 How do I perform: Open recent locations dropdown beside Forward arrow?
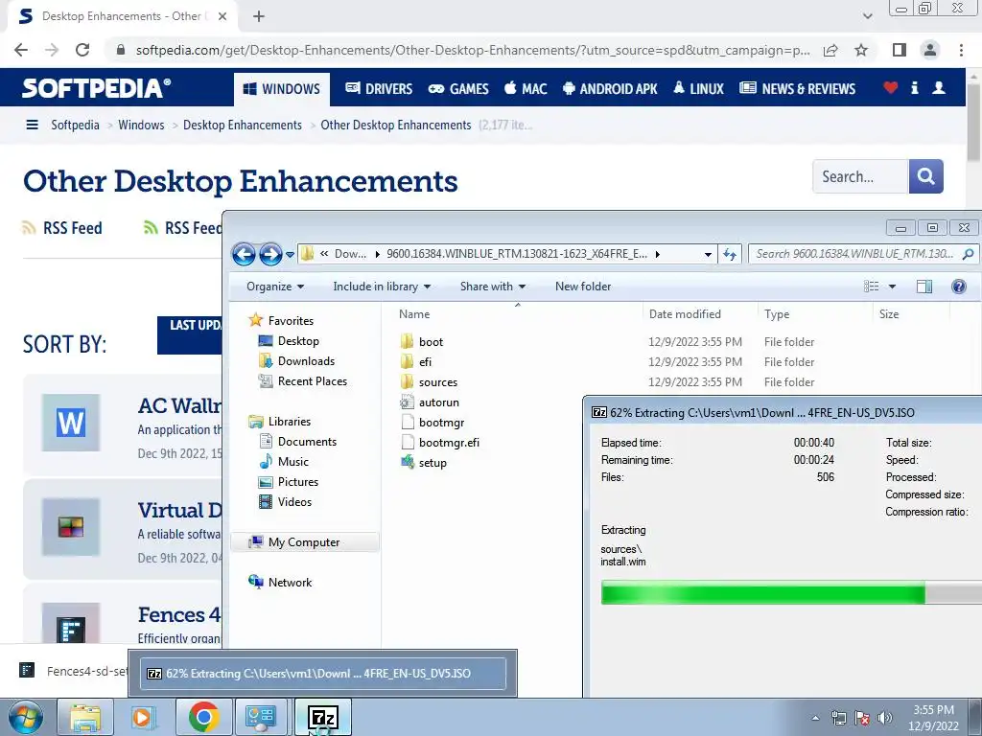pyautogui.click(x=290, y=255)
